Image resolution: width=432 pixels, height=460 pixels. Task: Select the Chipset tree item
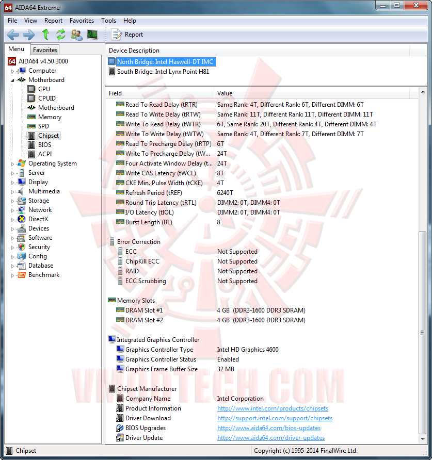pyautogui.click(x=44, y=136)
